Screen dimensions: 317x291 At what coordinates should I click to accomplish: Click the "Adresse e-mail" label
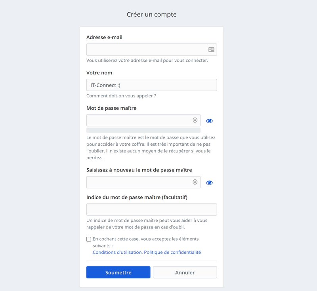pos(104,37)
